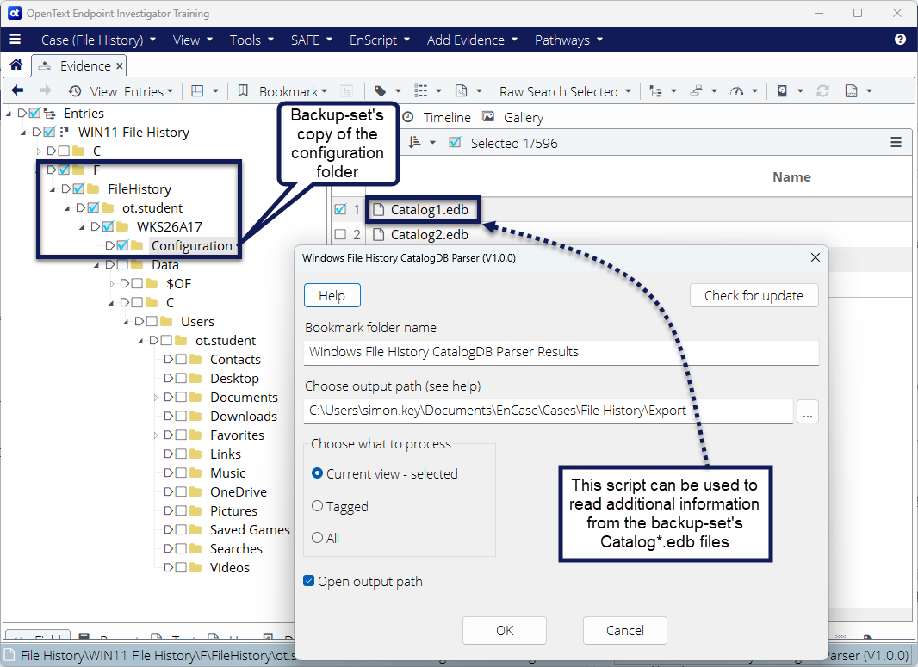
Task: Select the All radio button
Action: tap(317, 537)
